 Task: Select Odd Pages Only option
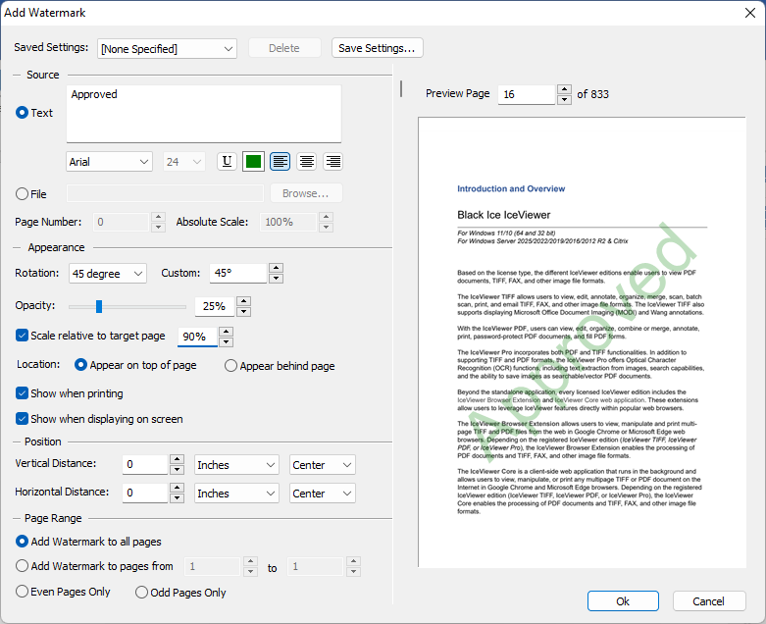click(141, 593)
